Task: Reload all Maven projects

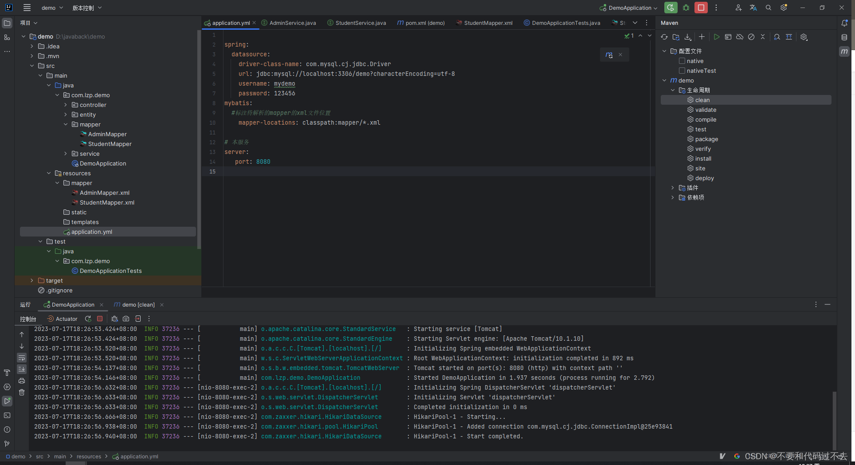Action: (664, 37)
